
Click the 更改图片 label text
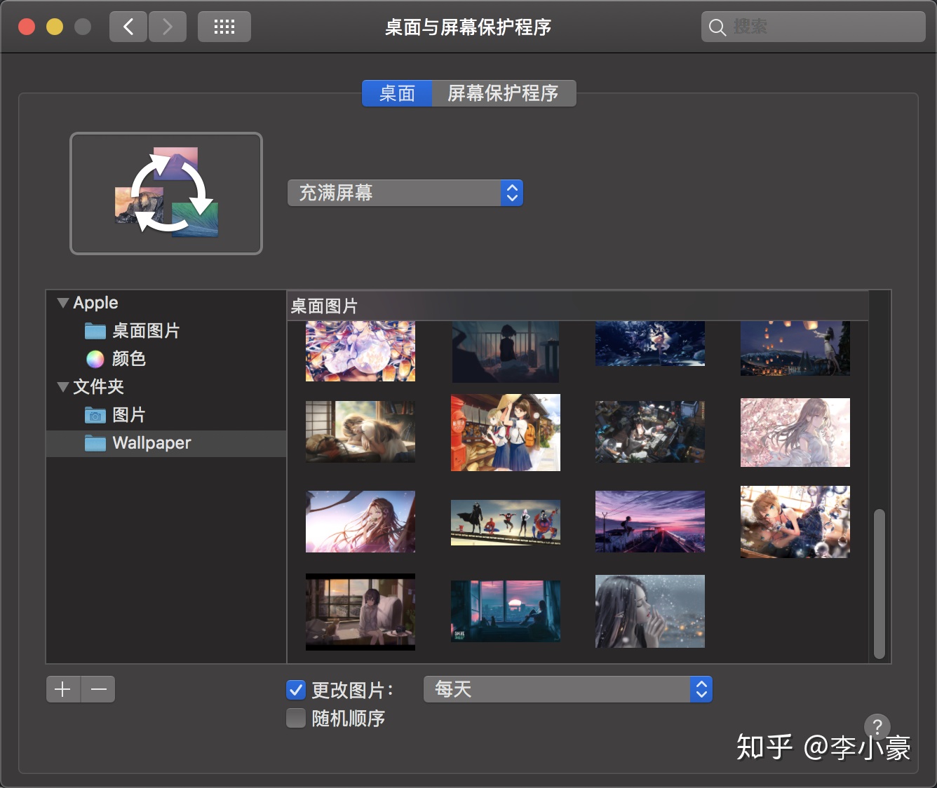click(x=353, y=691)
